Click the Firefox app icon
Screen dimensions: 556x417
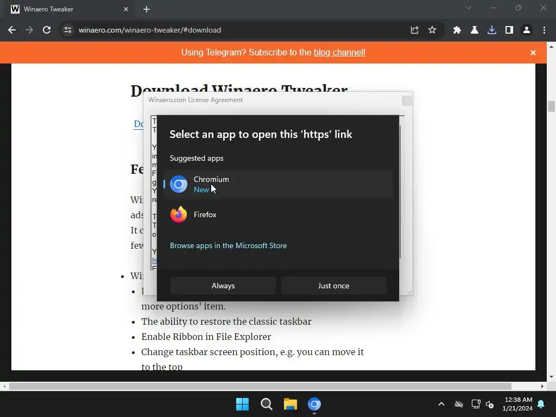pos(178,214)
